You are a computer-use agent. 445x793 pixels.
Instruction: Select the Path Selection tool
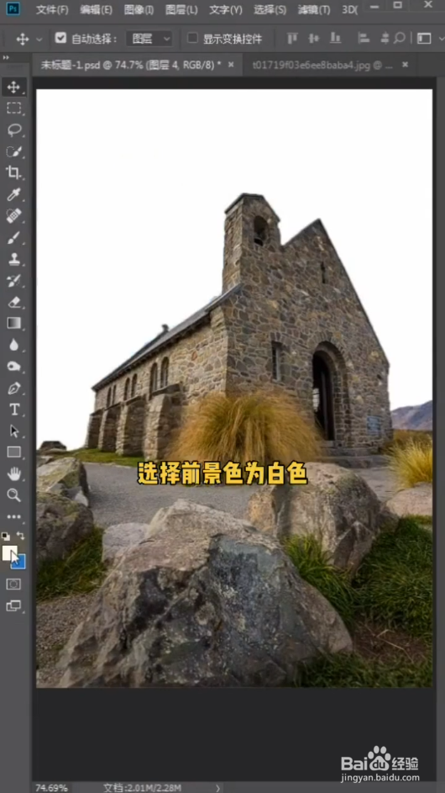tap(13, 431)
